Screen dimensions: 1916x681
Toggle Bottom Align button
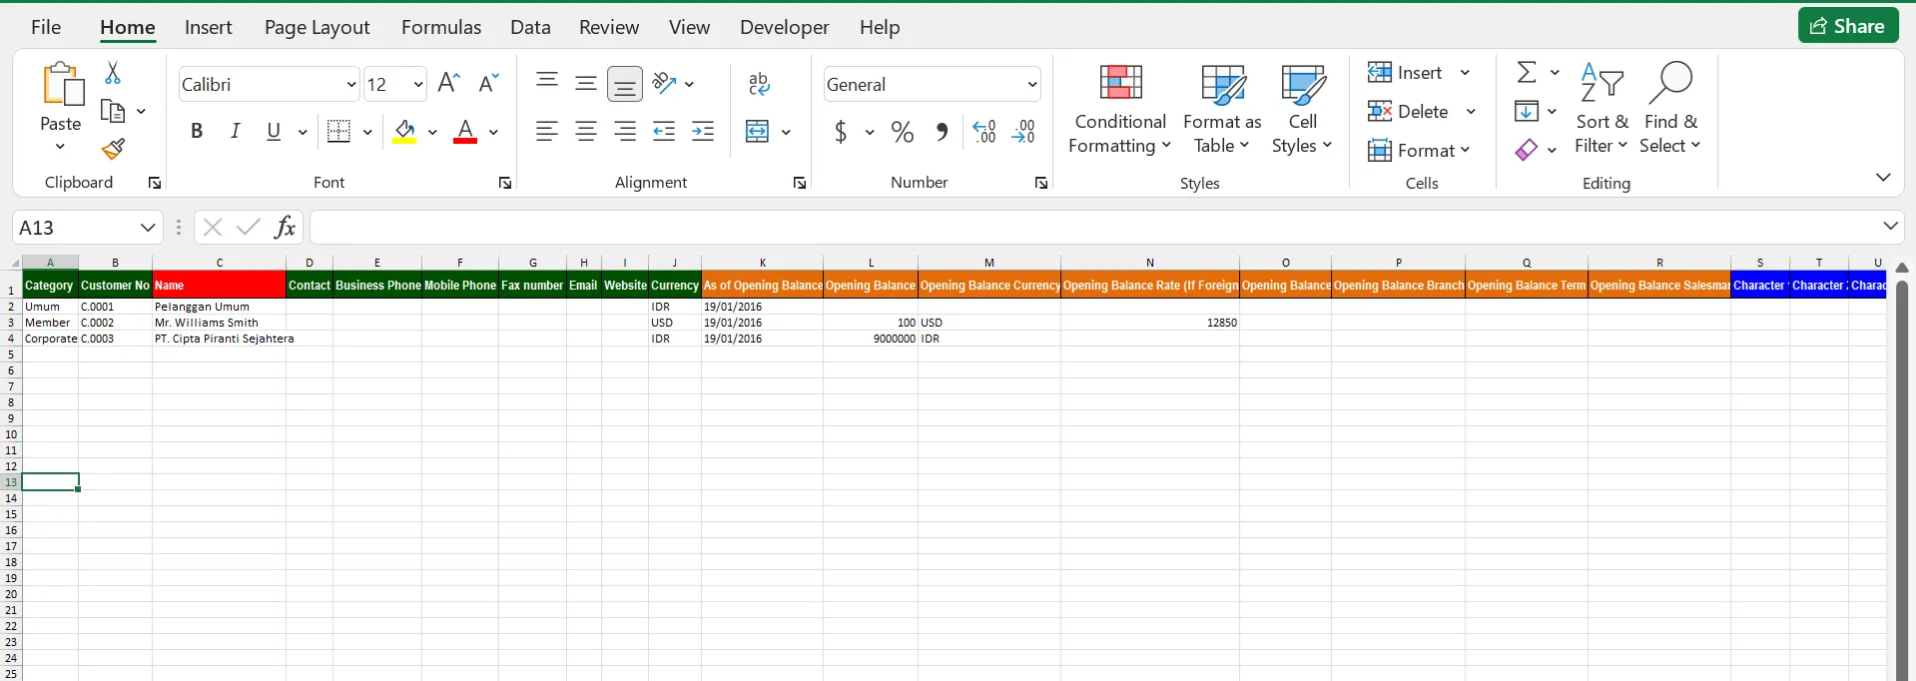[x=625, y=84]
